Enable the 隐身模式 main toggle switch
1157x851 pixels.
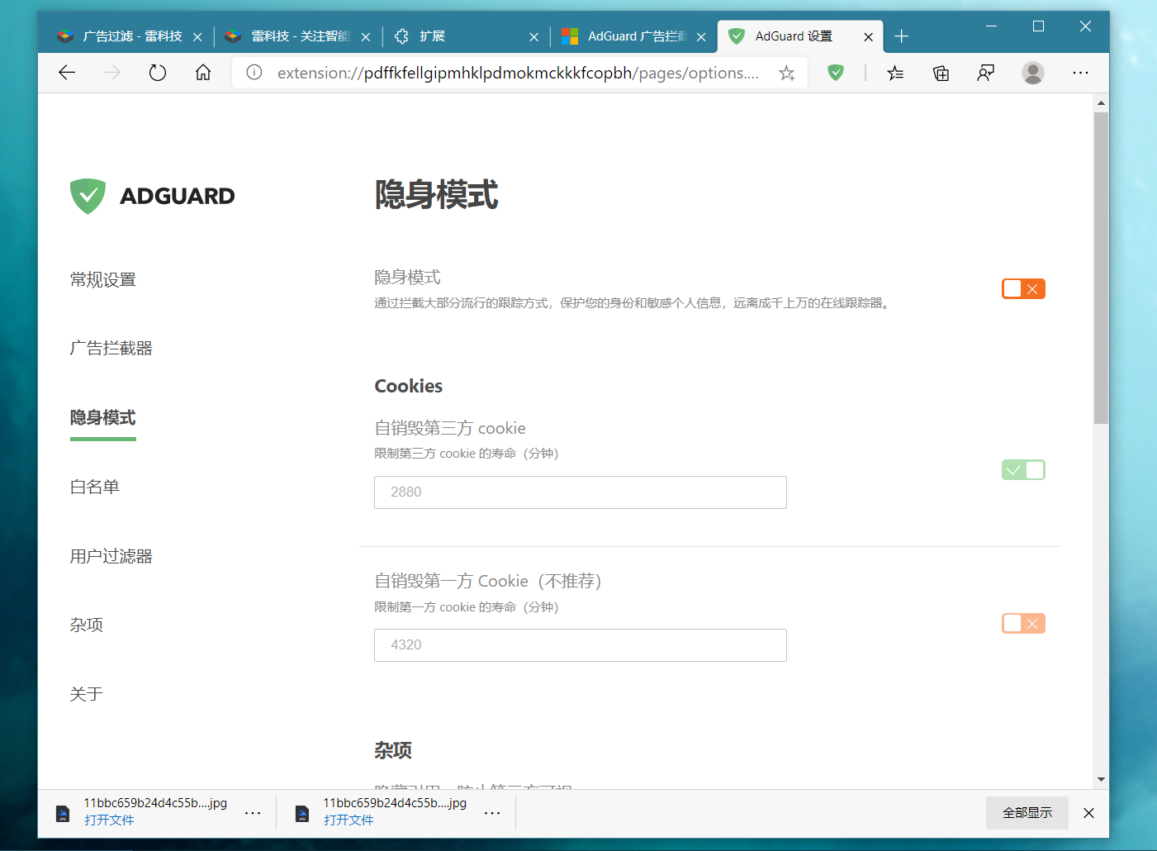[1023, 288]
